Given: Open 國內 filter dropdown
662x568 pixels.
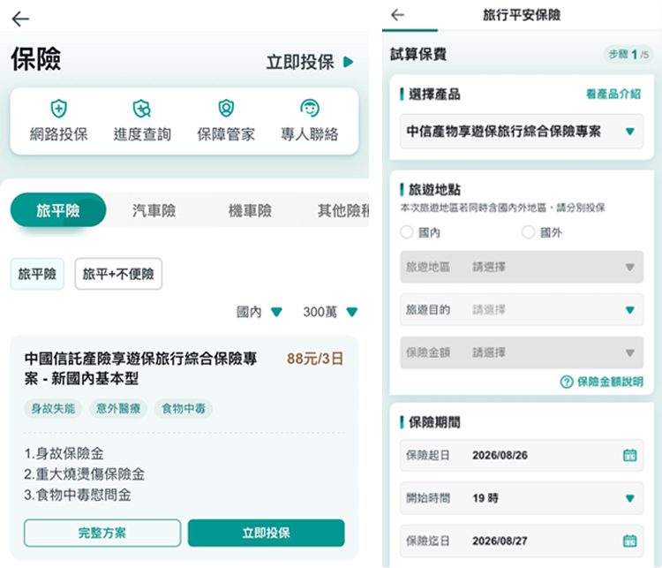Looking at the screenshot, I should click(259, 312).
